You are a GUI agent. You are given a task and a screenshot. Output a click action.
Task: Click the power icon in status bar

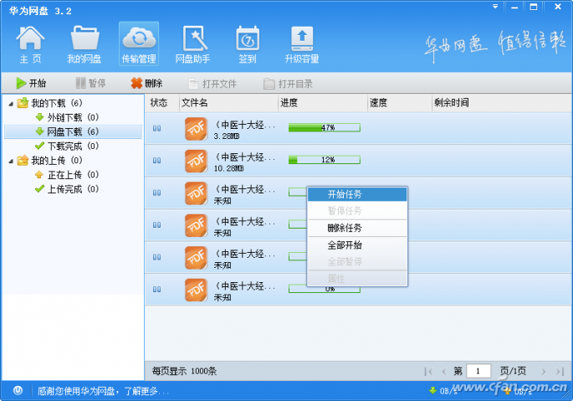point(18,390)
